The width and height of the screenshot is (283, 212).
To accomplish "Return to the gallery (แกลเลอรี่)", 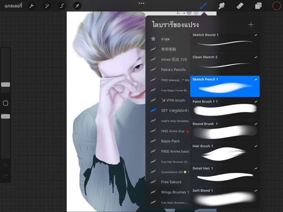I will point(13,6).
